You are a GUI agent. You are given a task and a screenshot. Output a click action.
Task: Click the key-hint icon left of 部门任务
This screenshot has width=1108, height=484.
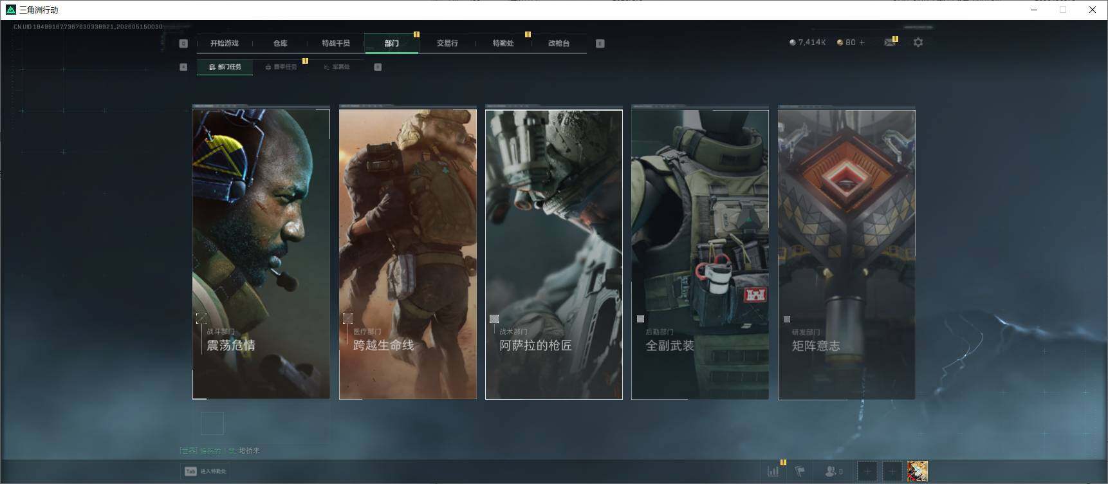point(183,67)
